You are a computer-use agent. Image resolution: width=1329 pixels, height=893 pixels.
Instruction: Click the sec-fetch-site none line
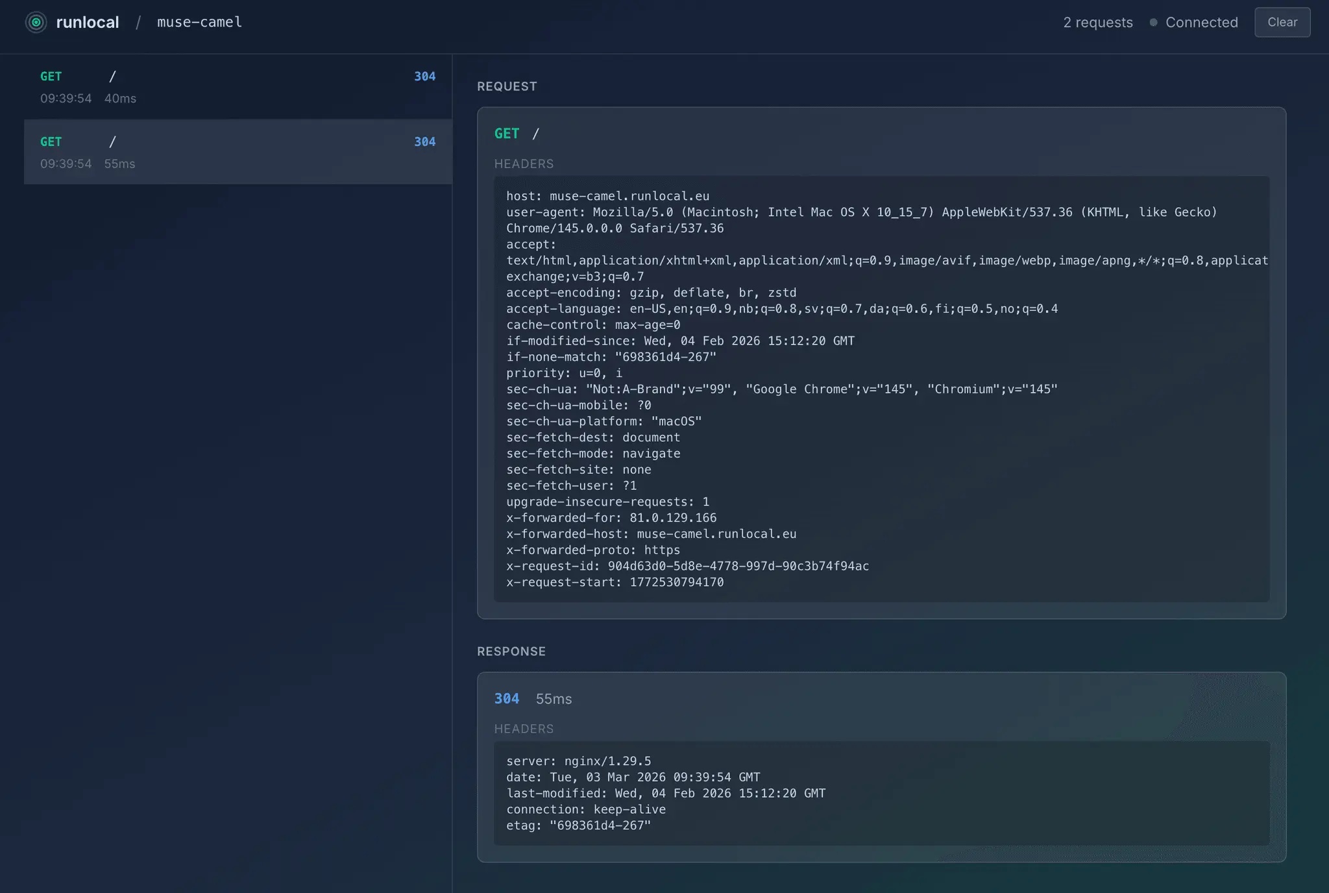pyautogui.click(x=578, y=470)
